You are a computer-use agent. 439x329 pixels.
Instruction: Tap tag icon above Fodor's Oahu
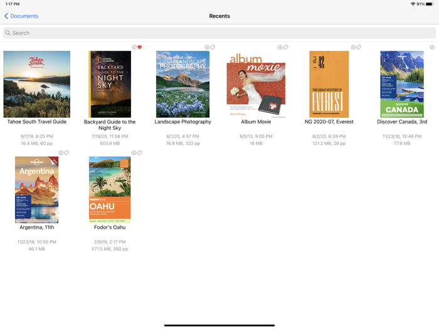(140, 152)
